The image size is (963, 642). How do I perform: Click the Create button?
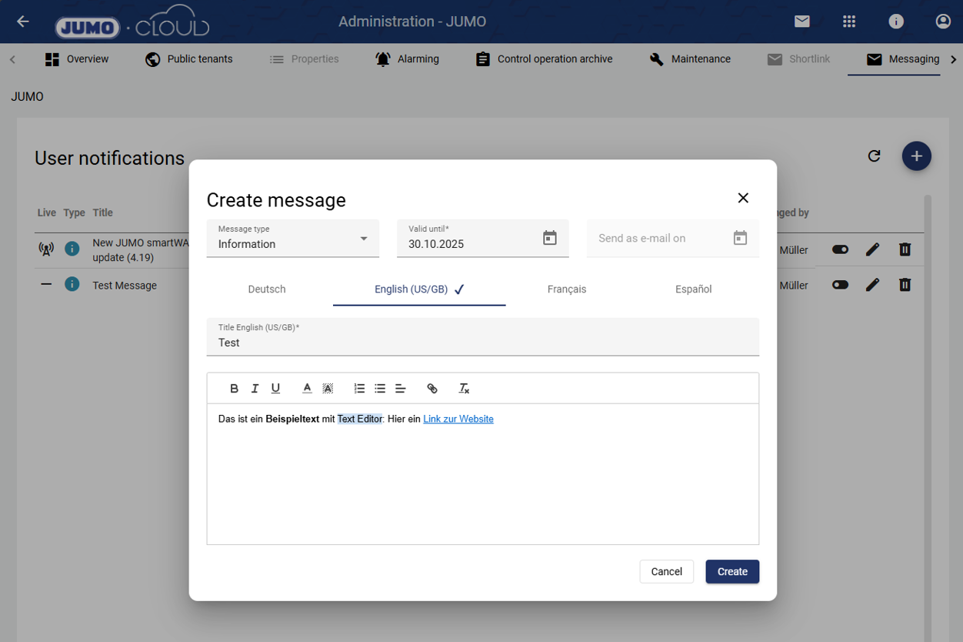tap(731, 571)
